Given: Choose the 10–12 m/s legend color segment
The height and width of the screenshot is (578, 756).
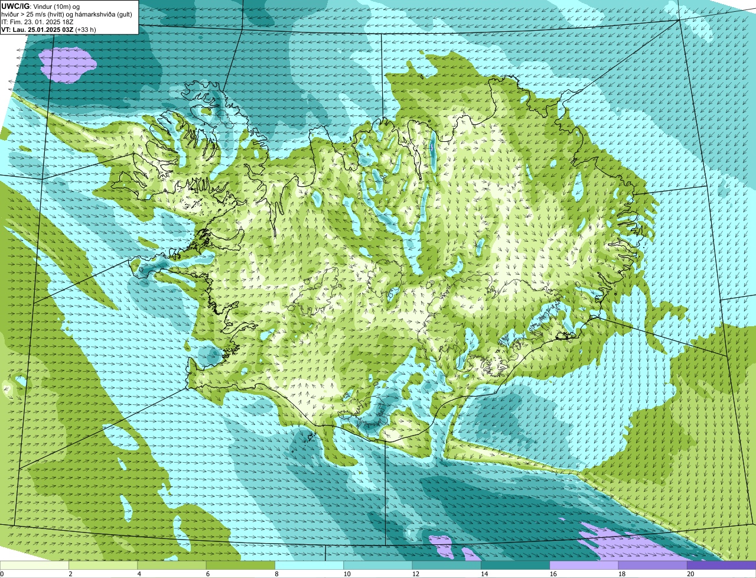Looking at the screenshot, I should pyautogui.click(x=378, y=565).
